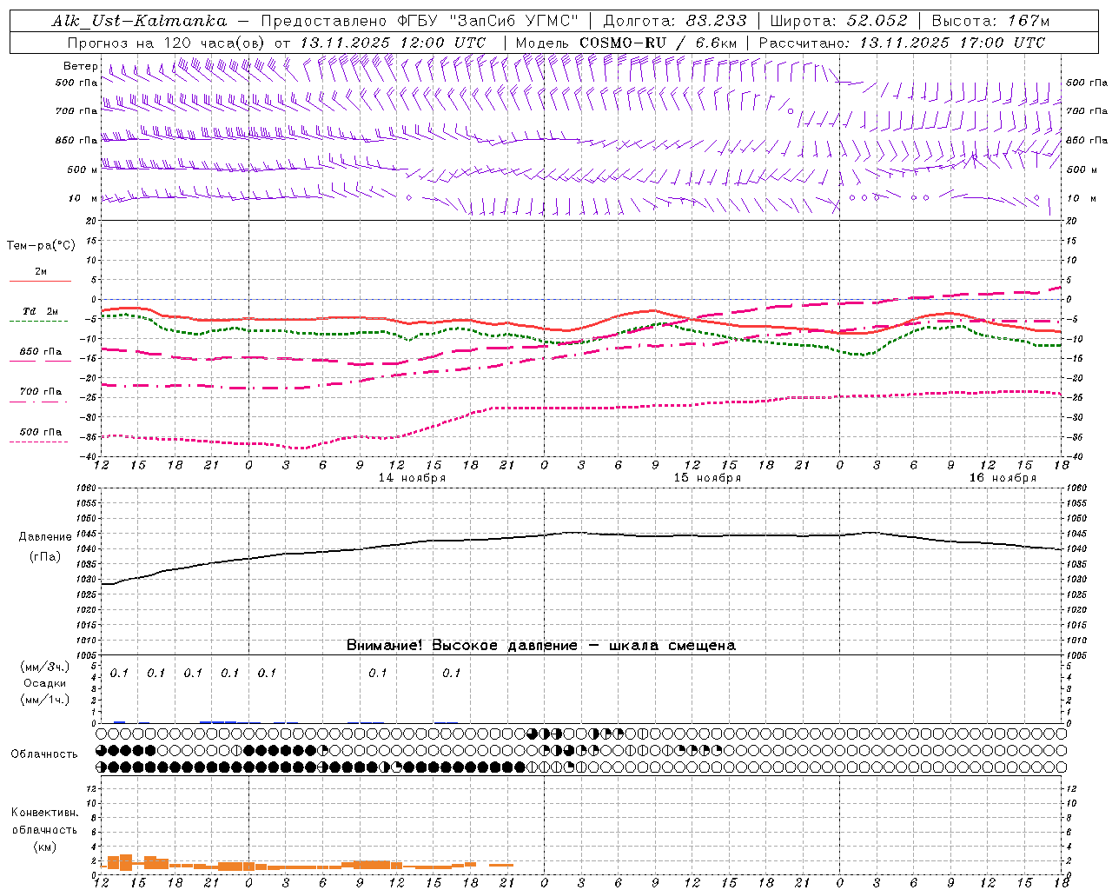The height and width of the screenshot is (890, 1112).
Task: Click the Ветер wind panel label
Action: click(x=81, y=66)
